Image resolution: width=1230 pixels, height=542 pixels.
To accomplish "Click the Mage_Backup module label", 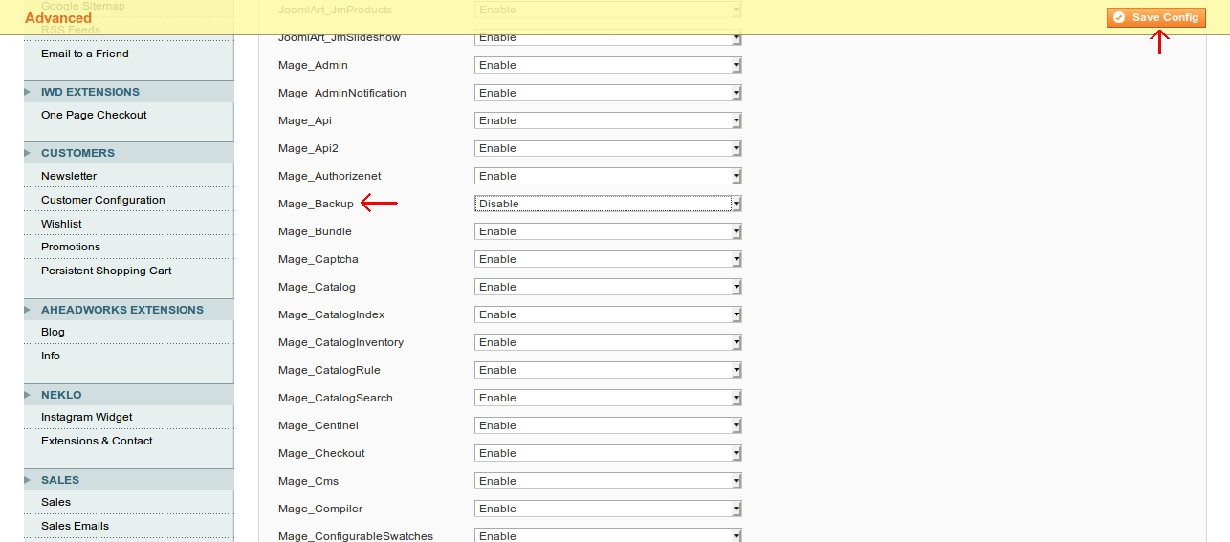I will click(316, 204).
